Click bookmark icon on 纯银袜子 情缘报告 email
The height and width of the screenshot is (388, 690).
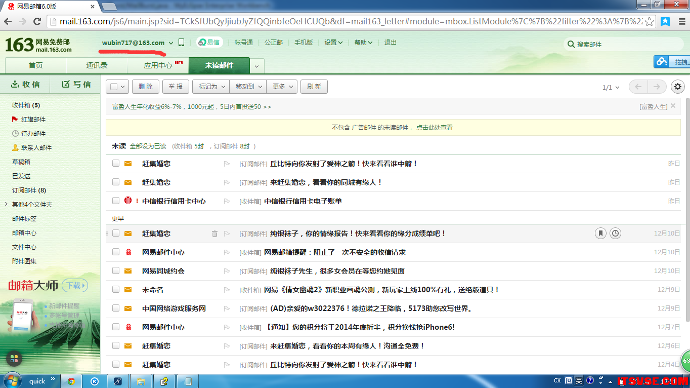pyautogui.click(x=600, y=234)
